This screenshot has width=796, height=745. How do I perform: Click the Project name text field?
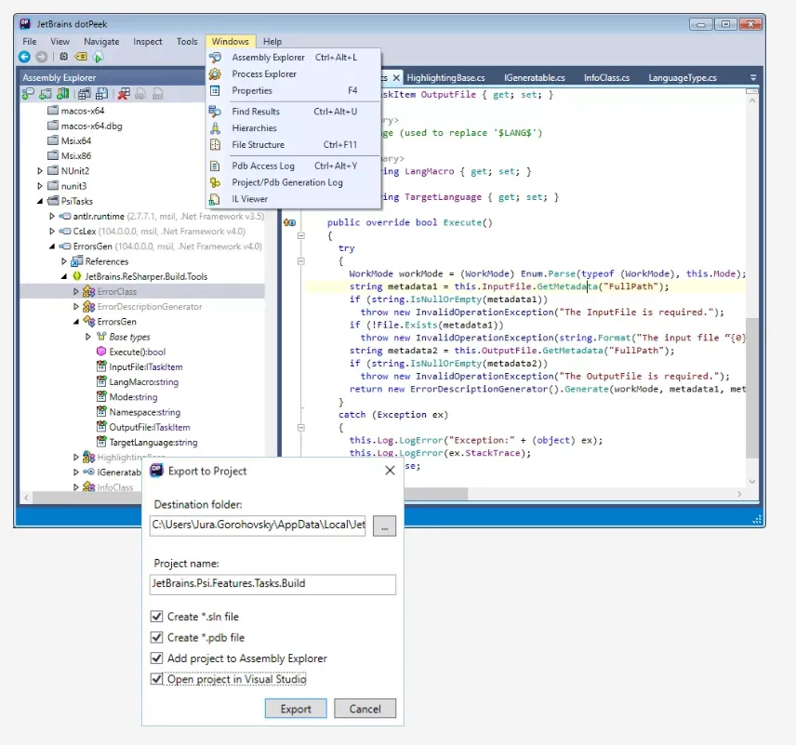[x=272, y=584]
